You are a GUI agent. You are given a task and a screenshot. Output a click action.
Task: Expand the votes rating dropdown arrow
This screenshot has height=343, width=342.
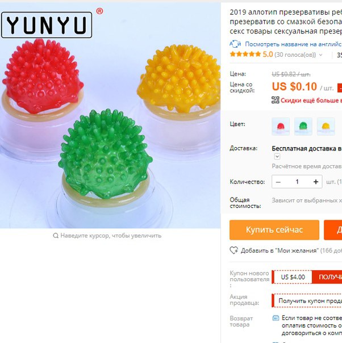(x=321, y=55)
